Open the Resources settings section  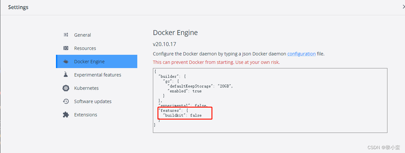pos(97,48)
